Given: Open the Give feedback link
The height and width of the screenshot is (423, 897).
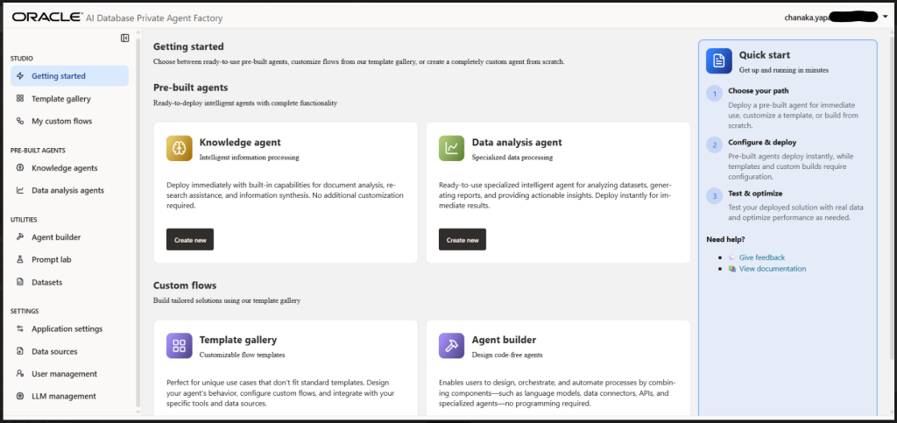Looking at the screenshot, I should (761, 257).
